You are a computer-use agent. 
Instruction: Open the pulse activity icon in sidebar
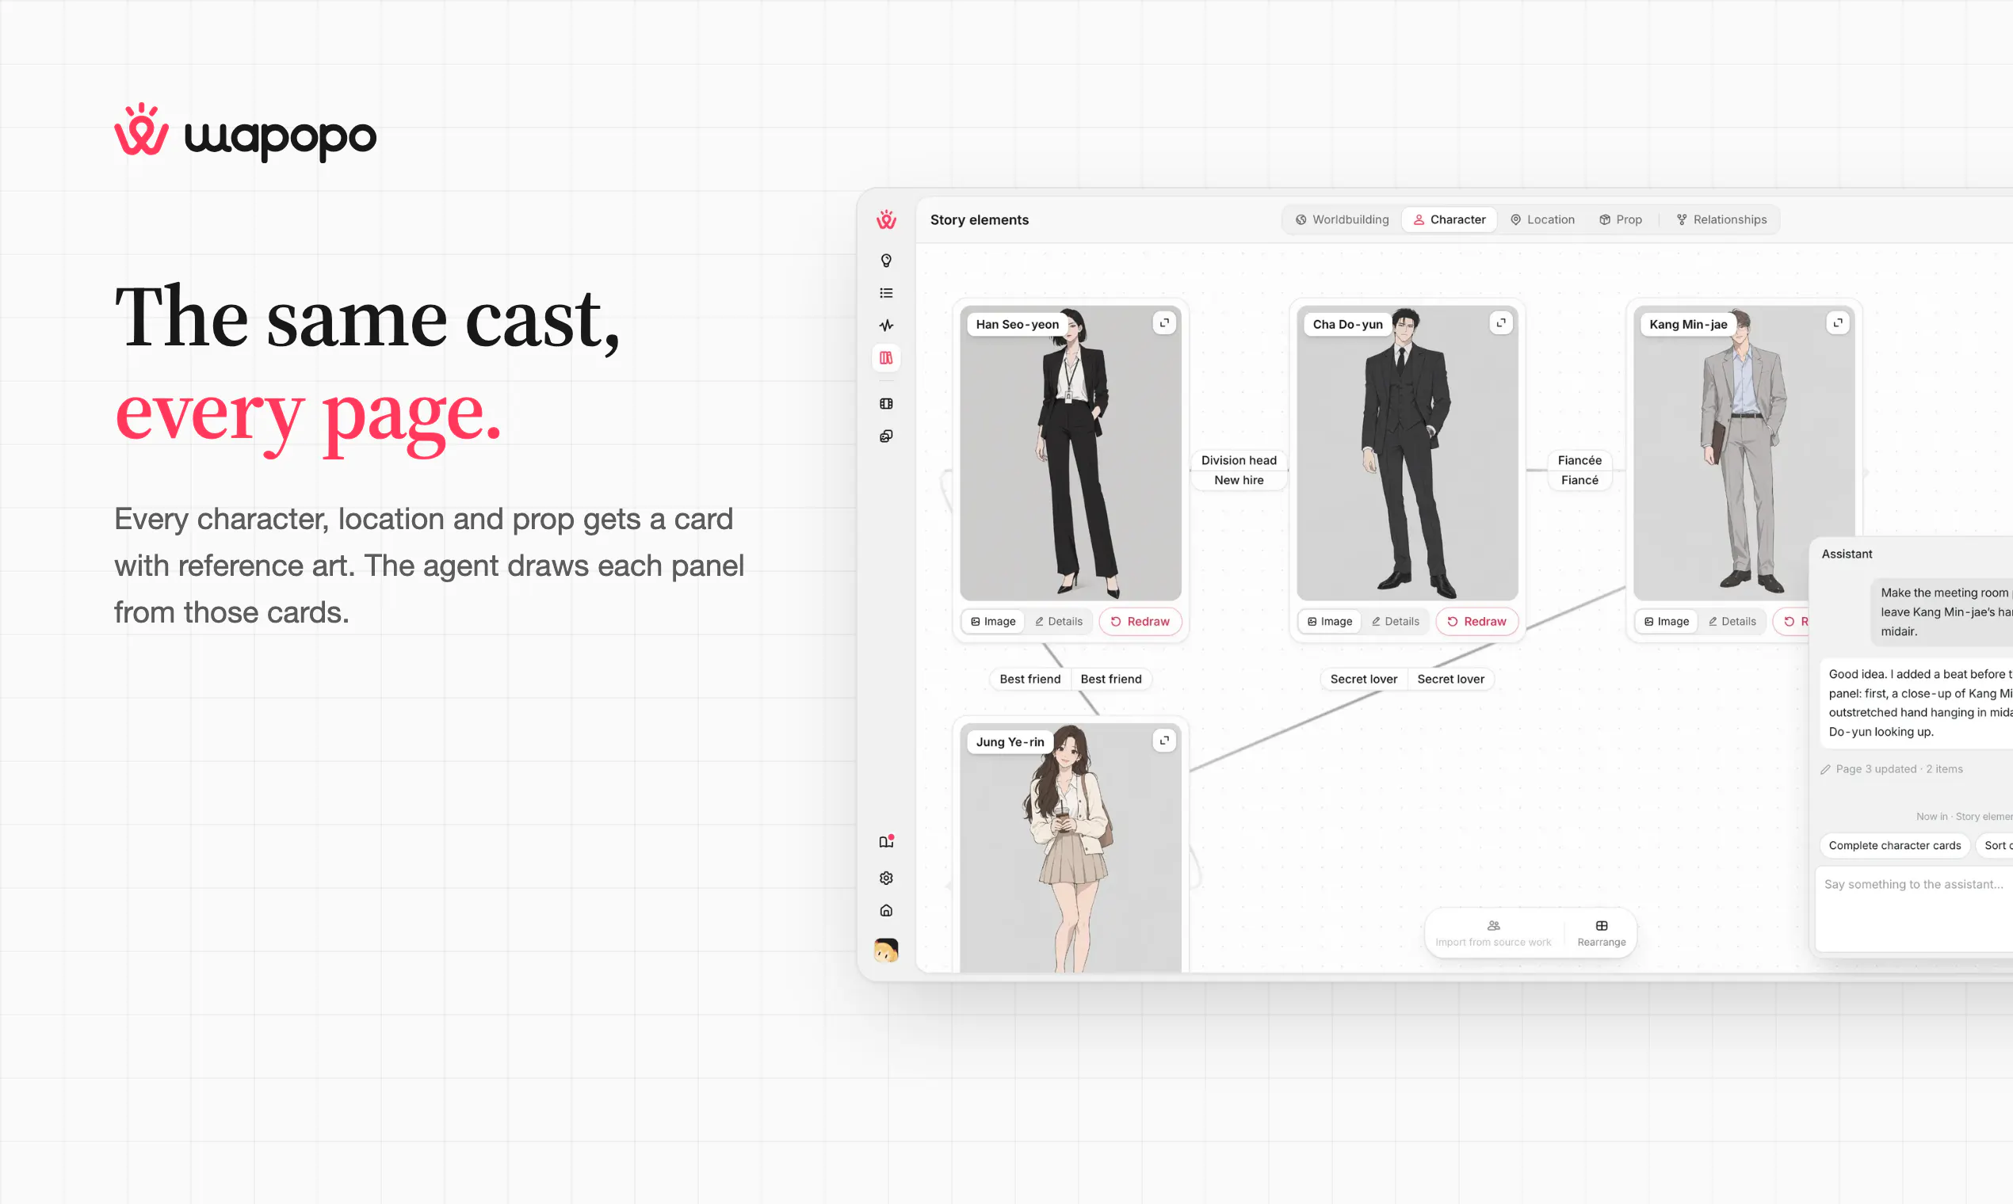click(885, 326)
